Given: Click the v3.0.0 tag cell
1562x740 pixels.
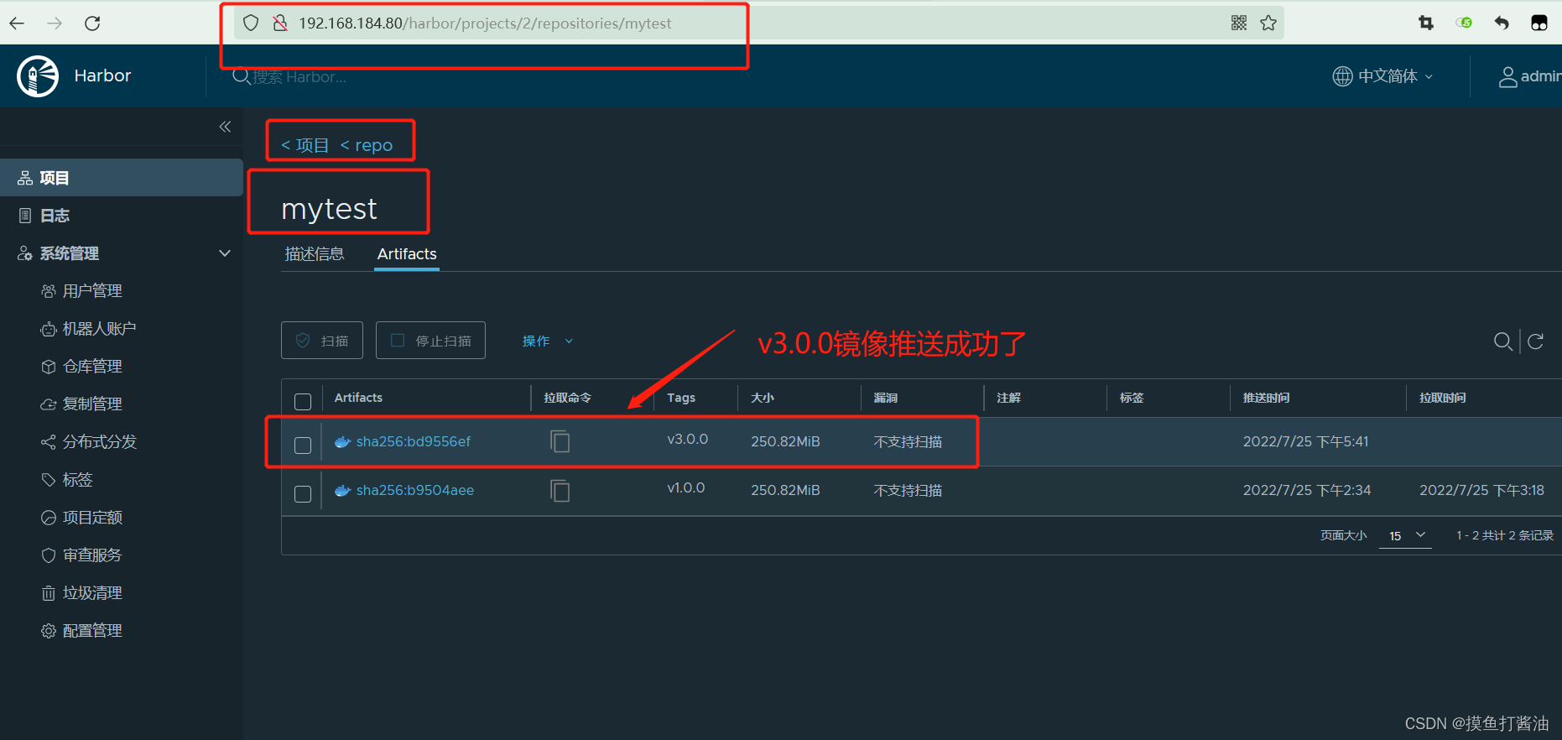Looking at the screenshot, I should [x=688, y=439].
